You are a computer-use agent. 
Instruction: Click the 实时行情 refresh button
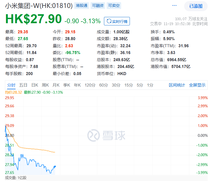(117, 21)
